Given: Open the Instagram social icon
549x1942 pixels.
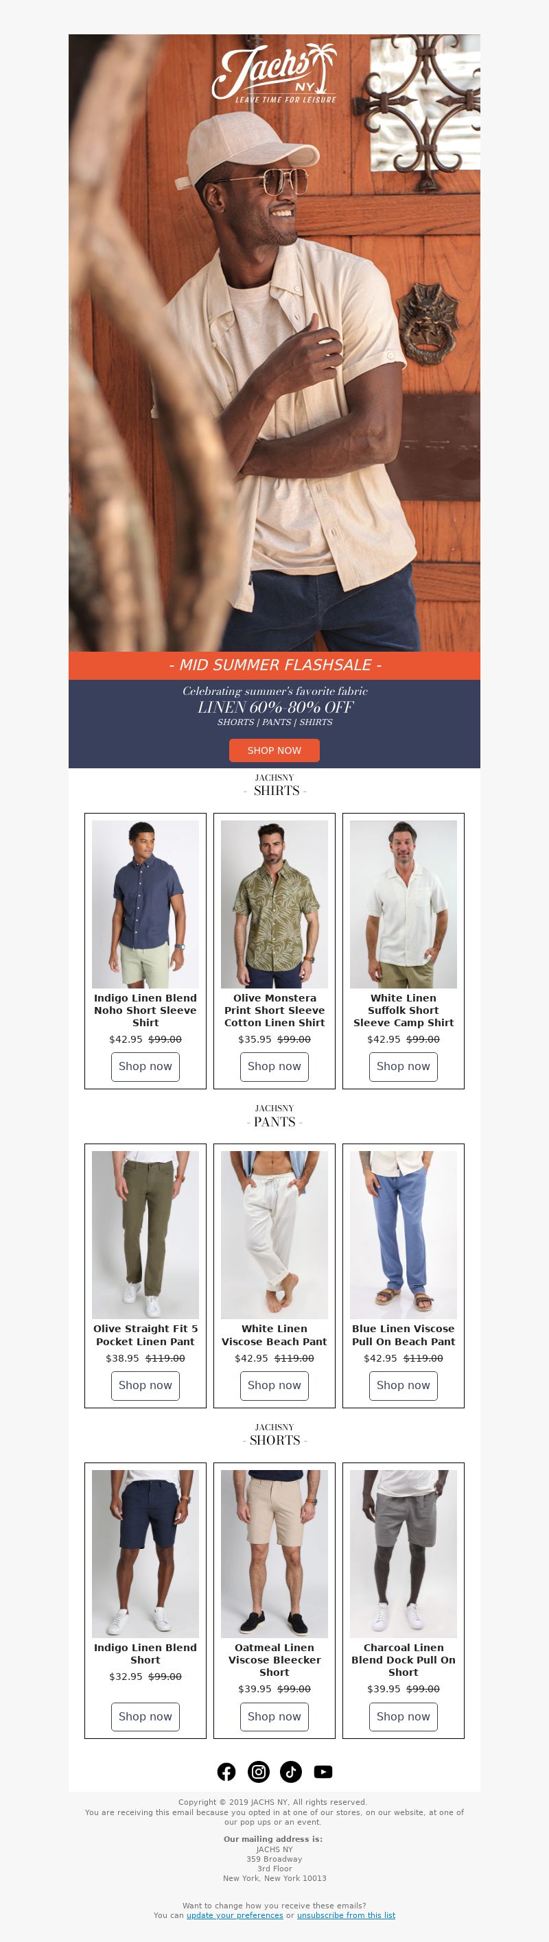Looking at the screenshot, I should click(259, 1772).
